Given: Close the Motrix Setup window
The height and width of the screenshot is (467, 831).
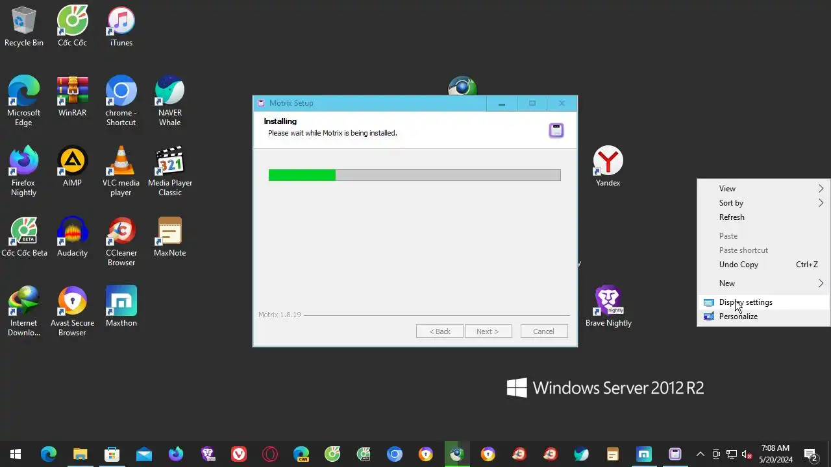Looking at the screenshot, I should (x=562, y=103).
